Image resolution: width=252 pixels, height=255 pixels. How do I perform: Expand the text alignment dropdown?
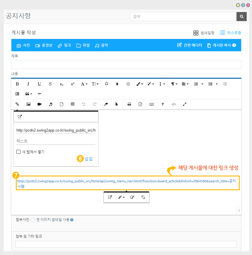pos(185,84)
